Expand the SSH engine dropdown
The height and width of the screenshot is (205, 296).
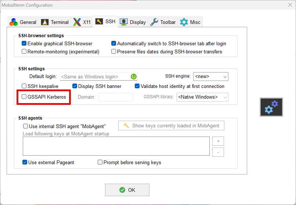point(210,77)
